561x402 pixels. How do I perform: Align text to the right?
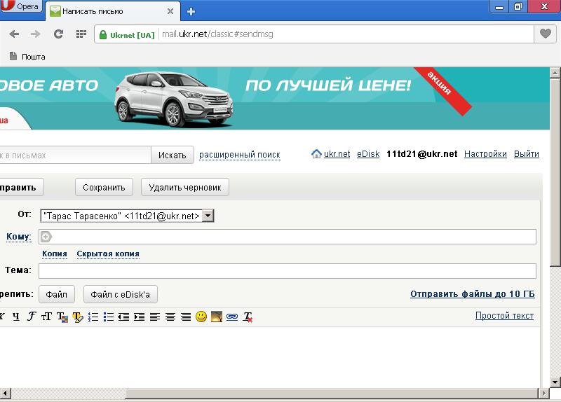[186, 317]
